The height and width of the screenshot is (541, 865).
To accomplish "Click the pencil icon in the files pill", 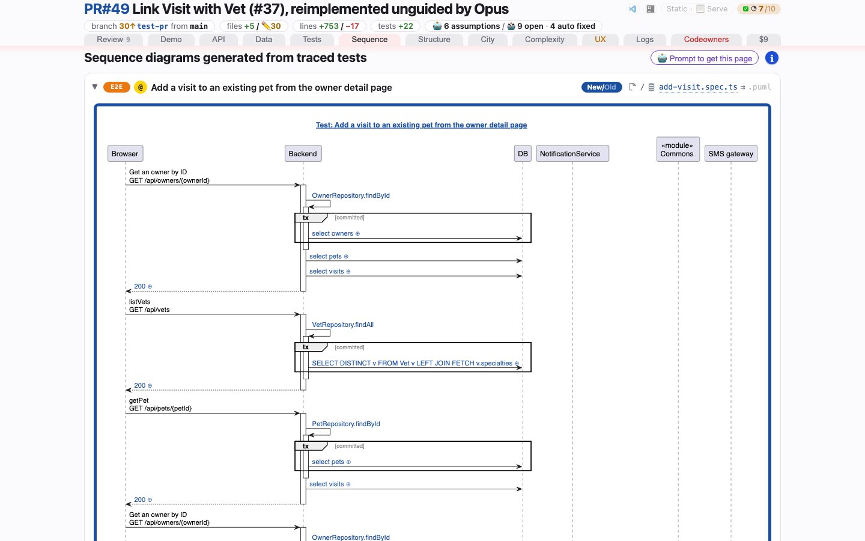I will click(x=266, y=26).
